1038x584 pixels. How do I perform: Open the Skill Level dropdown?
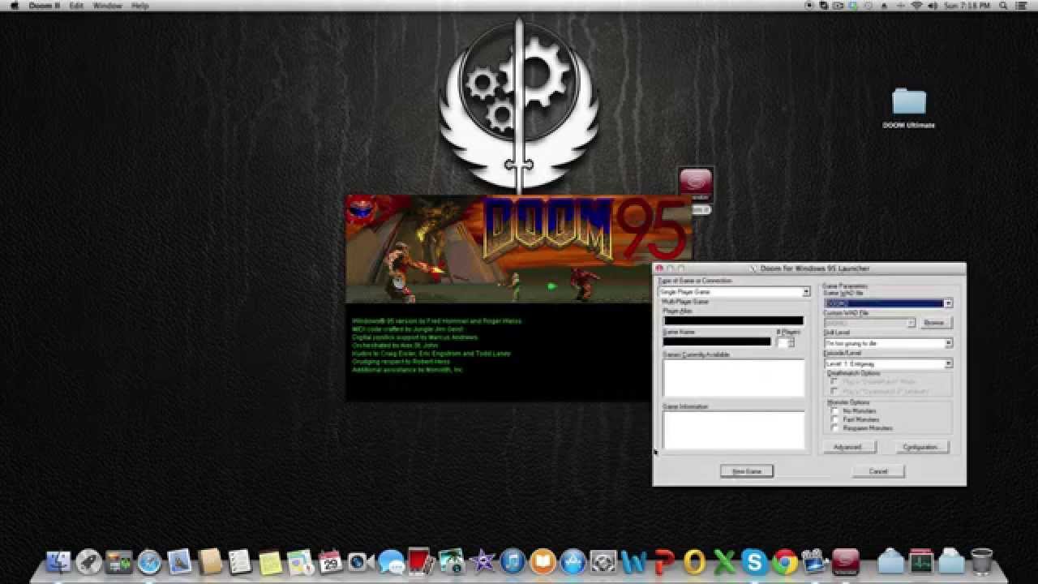(888, 344)
